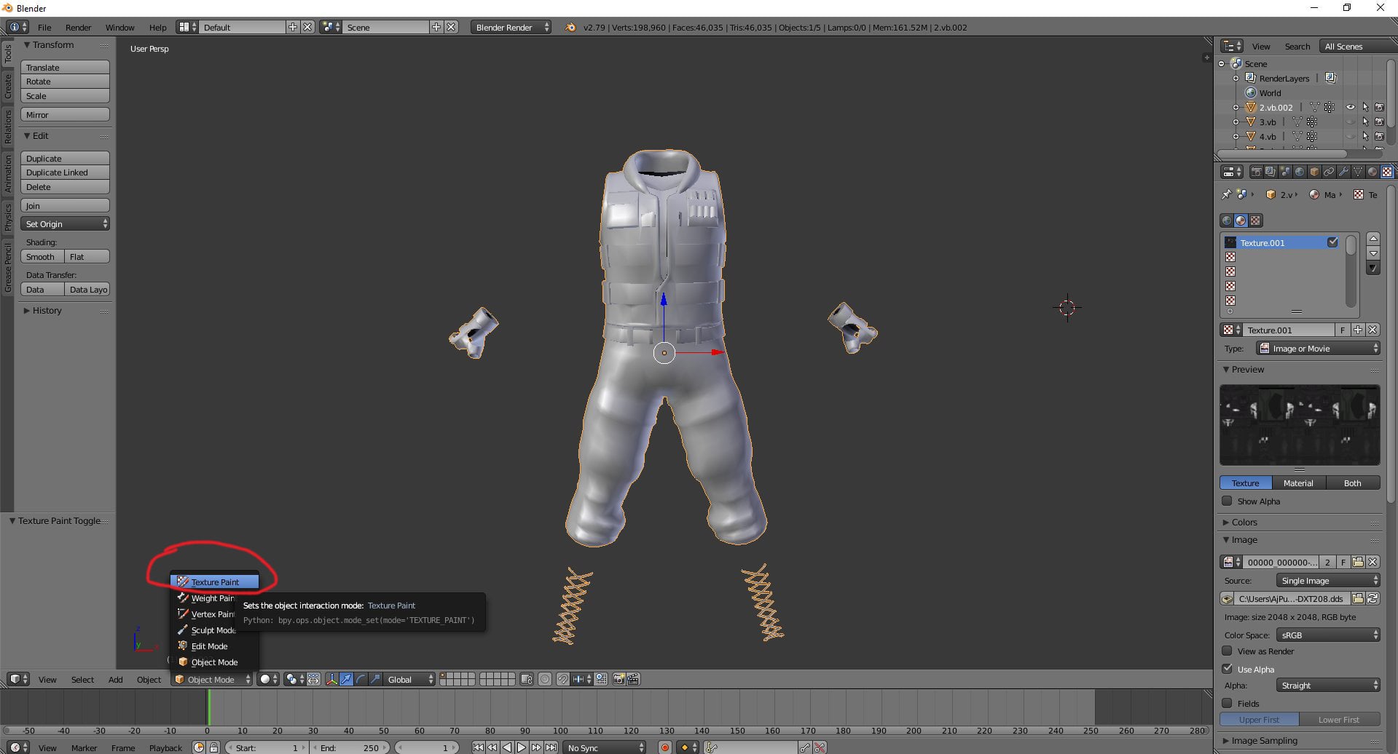This screenshot has height=754, width=1398.
Task: Select the rotate manipulator icon in header
Action: click(x=361, y=679)
